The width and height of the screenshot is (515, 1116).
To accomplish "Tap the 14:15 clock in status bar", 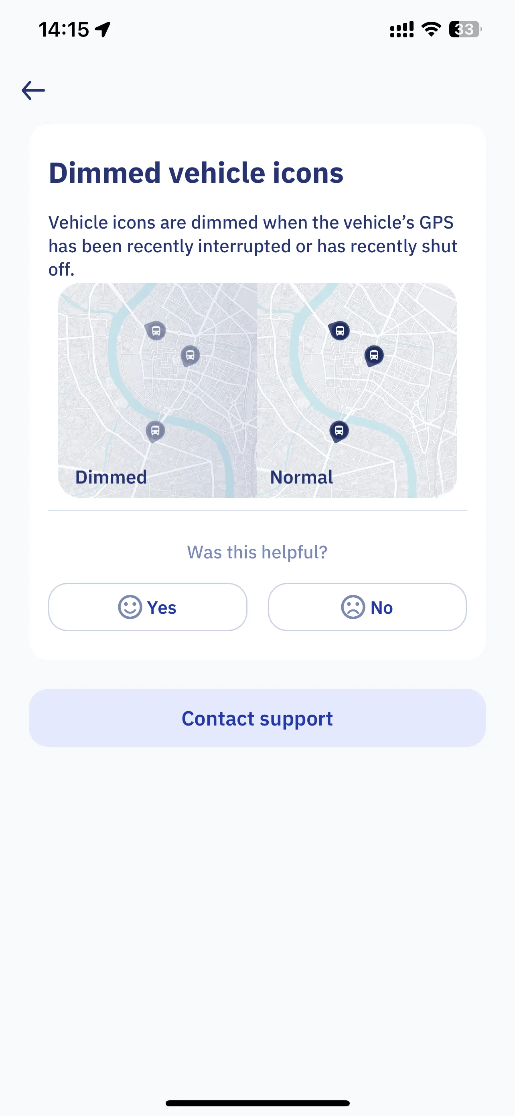I will (x=63, y=29).
